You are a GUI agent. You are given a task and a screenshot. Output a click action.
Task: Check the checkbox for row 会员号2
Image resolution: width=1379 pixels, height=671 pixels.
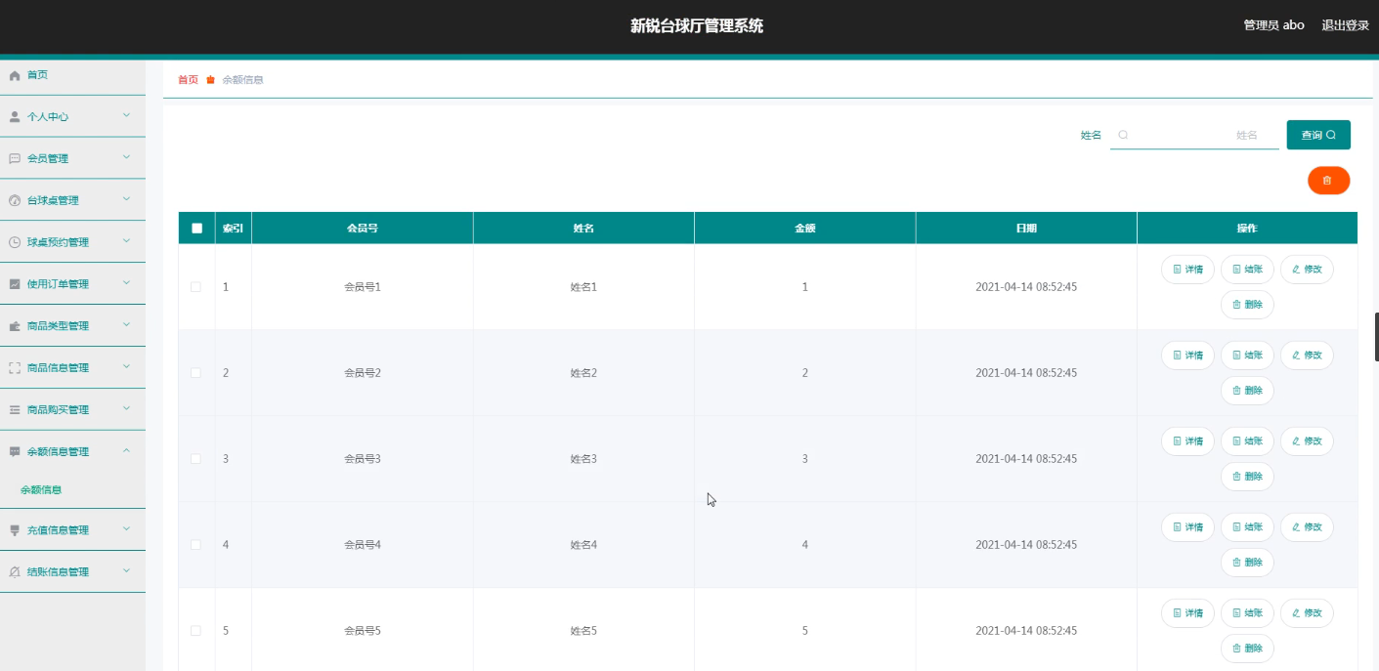[196, 373]
